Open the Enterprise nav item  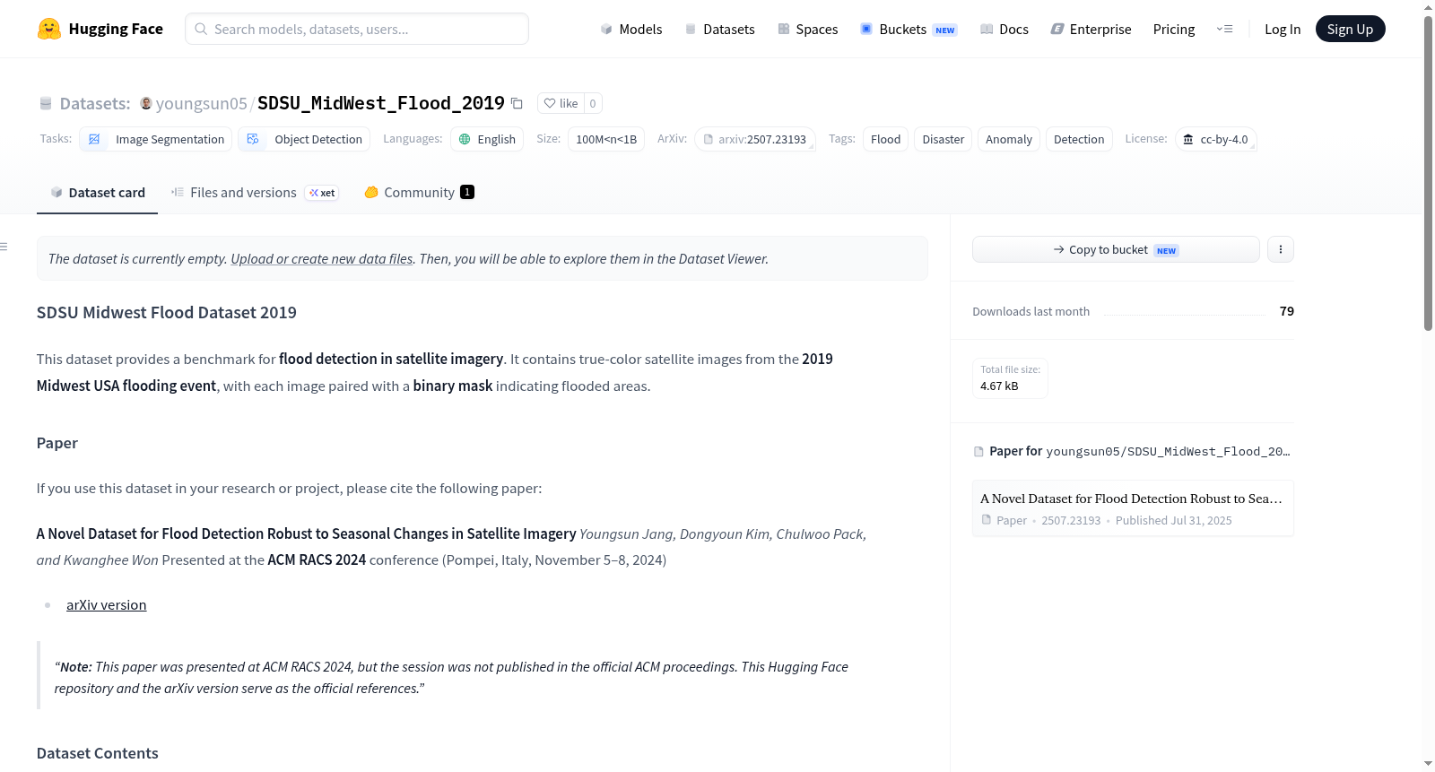coord(1091,29)
